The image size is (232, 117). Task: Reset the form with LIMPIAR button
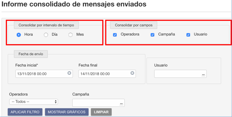coord(101,112)
